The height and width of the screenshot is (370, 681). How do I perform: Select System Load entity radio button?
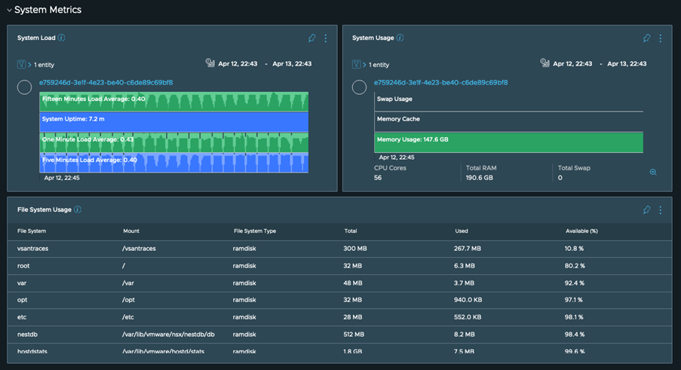click(x=24, y=87)
